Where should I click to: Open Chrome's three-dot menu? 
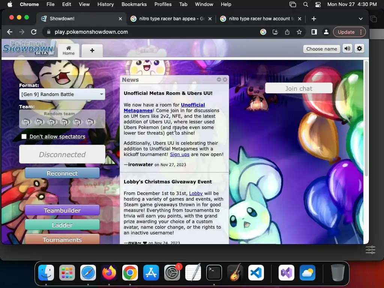click(361, 32)
